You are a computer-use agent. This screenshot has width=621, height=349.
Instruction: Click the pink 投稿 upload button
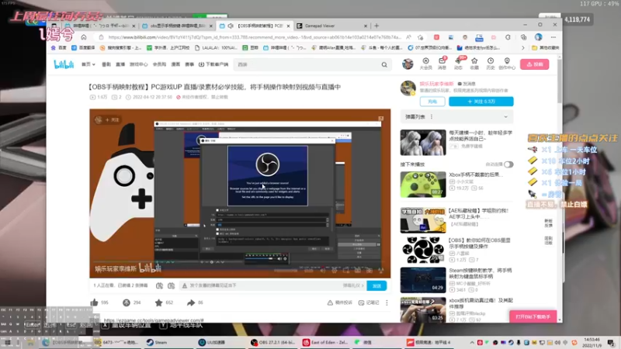(x=534, y=64)
